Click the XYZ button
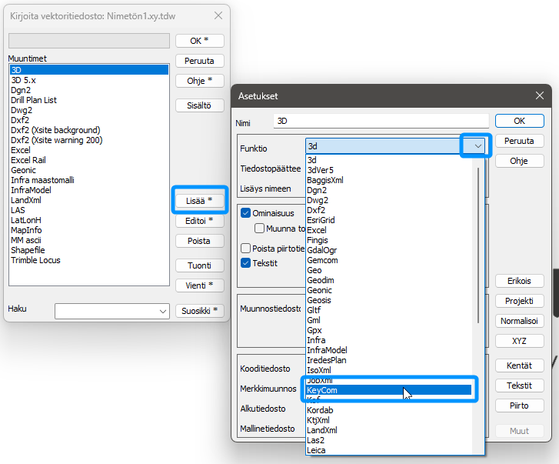 point(519,341)
